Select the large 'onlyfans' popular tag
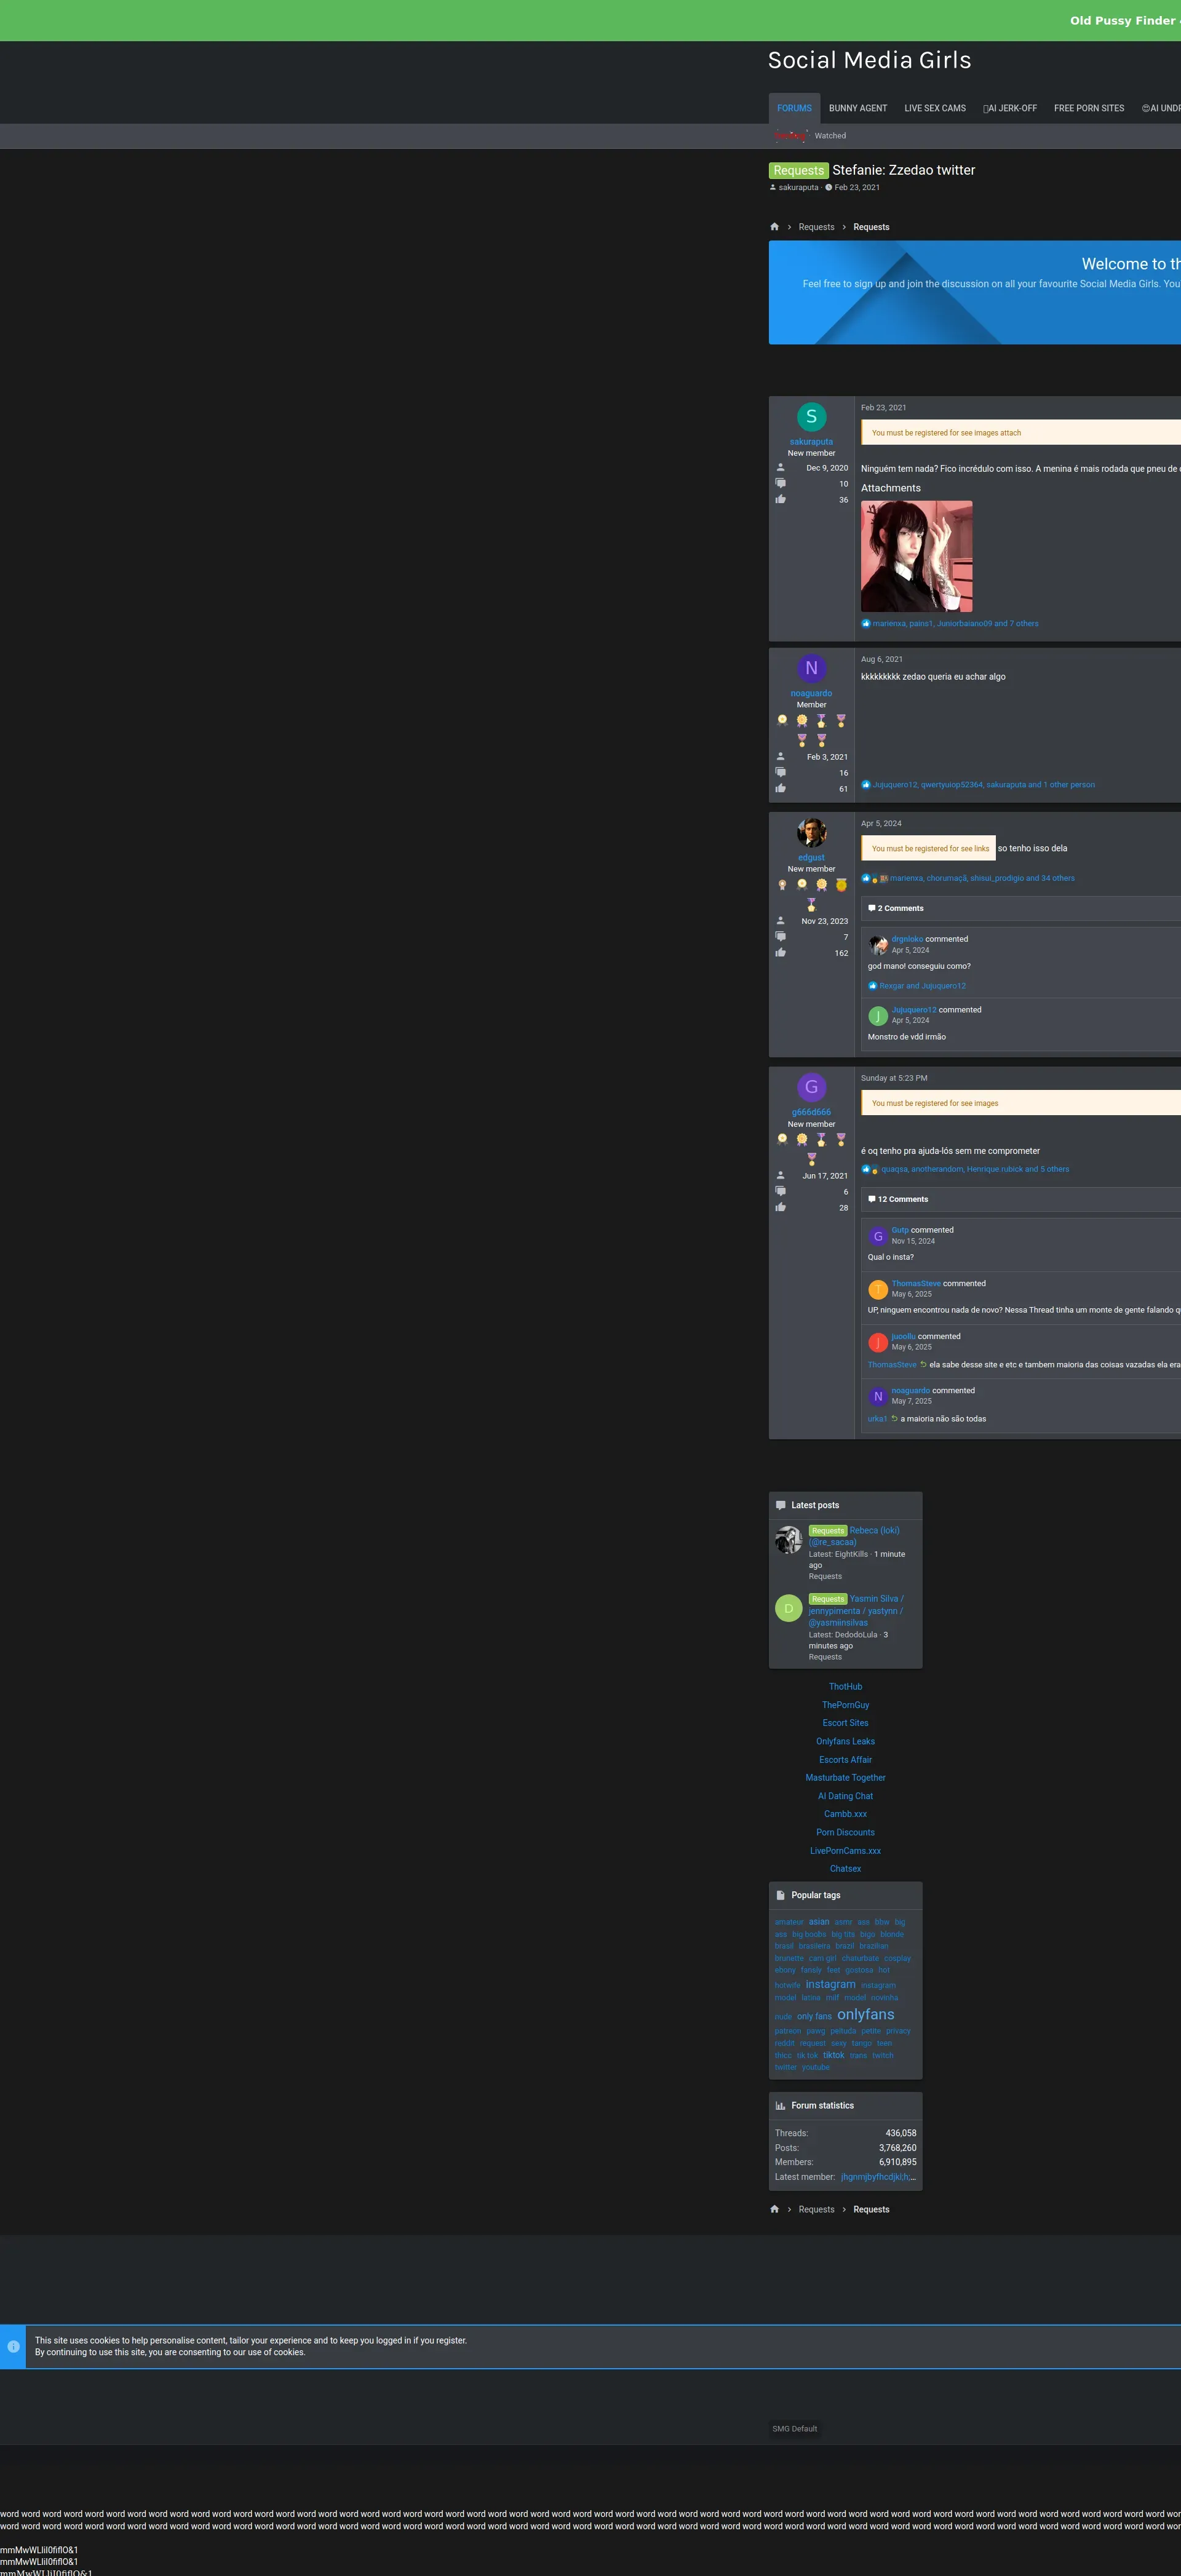Screen dimensions: 1181x2576 click(865, 2014)
